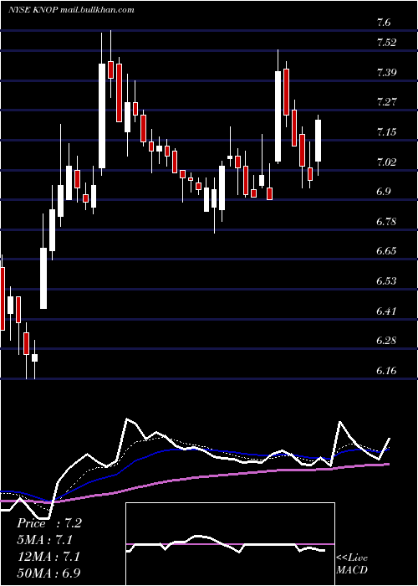Image resolution: width=418 pixels, height=586 pixels.
Task: Click the 6.78 price axis label
Action: (386, 221)
